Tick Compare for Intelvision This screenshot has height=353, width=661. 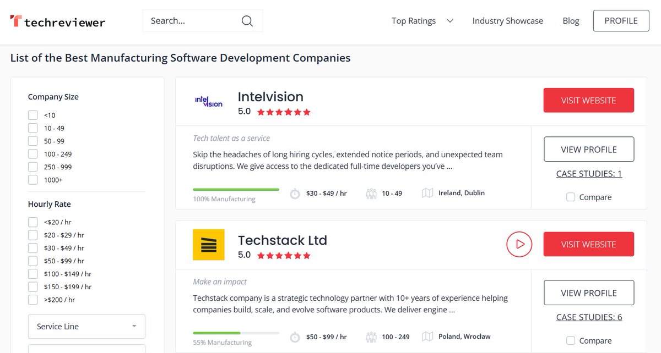point(571,197)
